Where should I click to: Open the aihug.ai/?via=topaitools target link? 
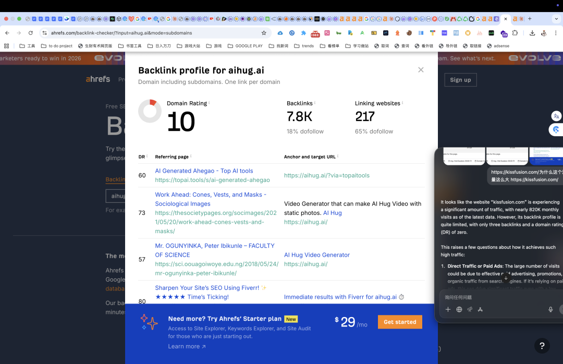(326, 175)
